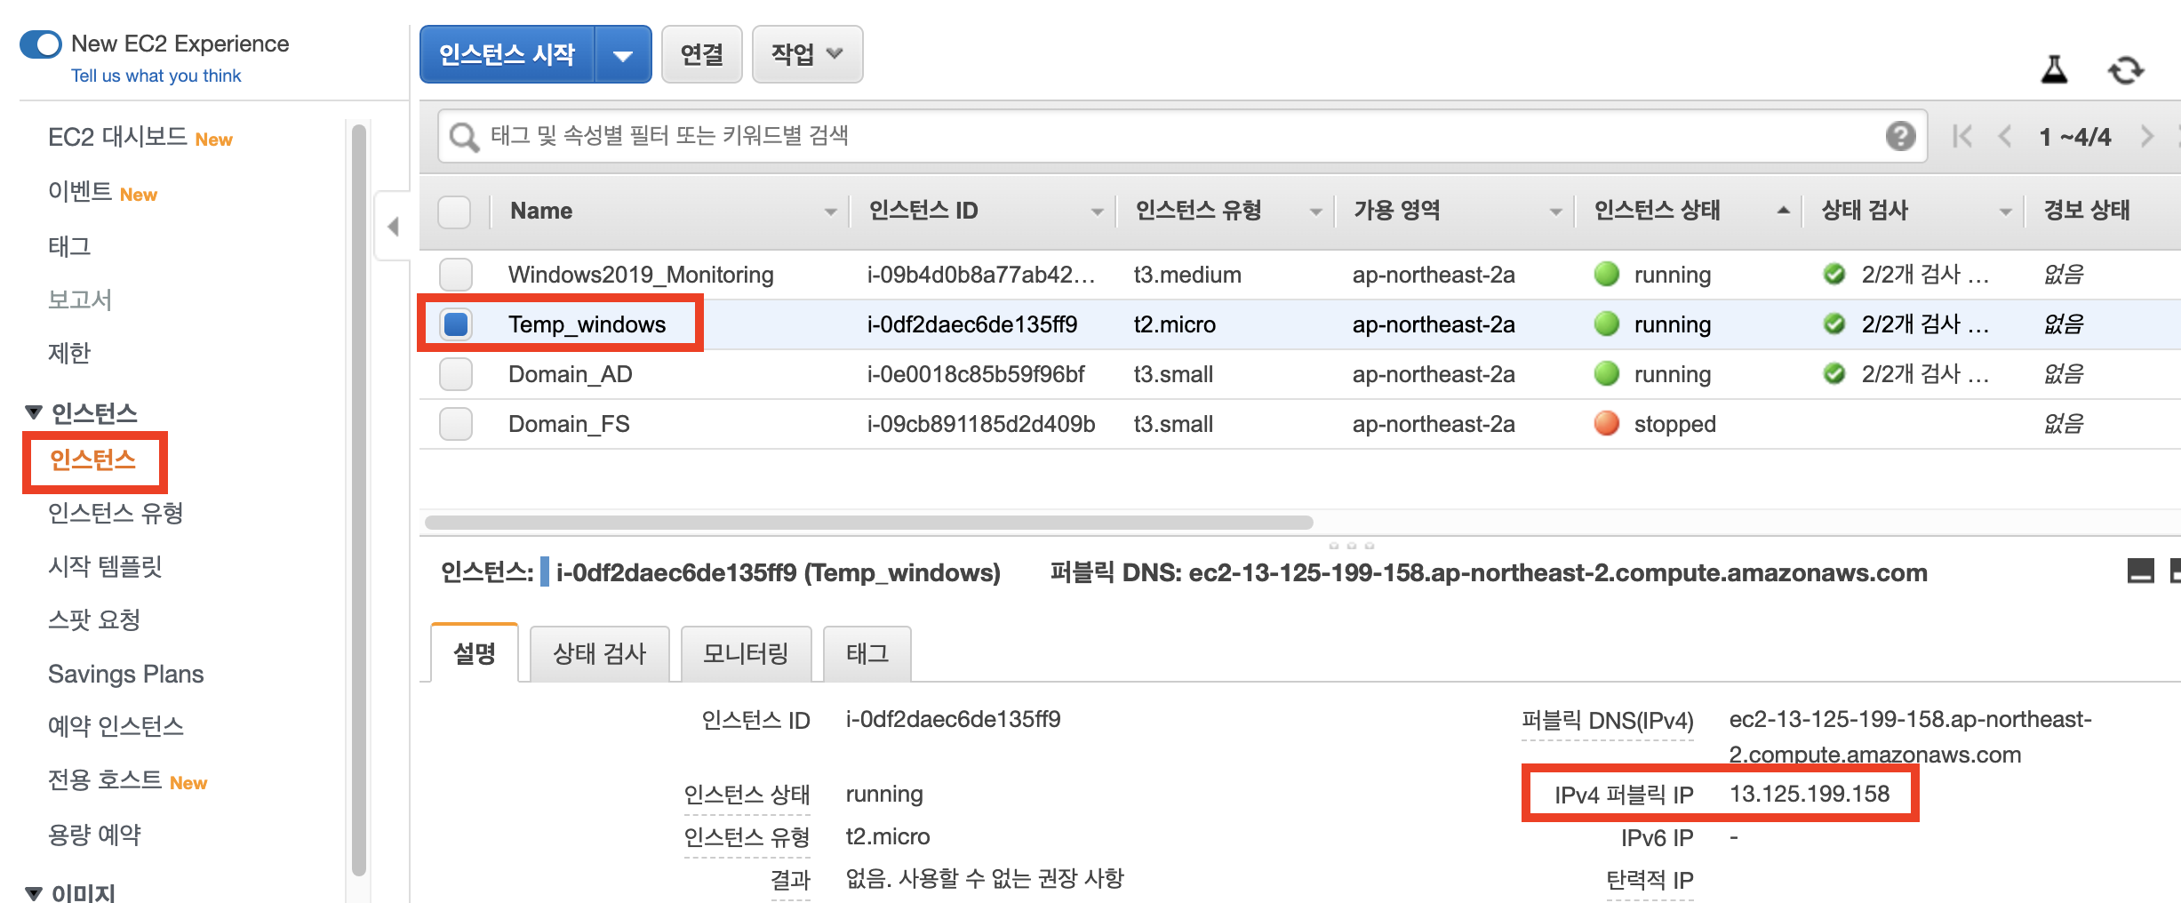Image resolution: width=2181 pixels, height=903 pixels.
Task: Open EC2 대시보드 in sidebar
Action: [x=117, y=138]
